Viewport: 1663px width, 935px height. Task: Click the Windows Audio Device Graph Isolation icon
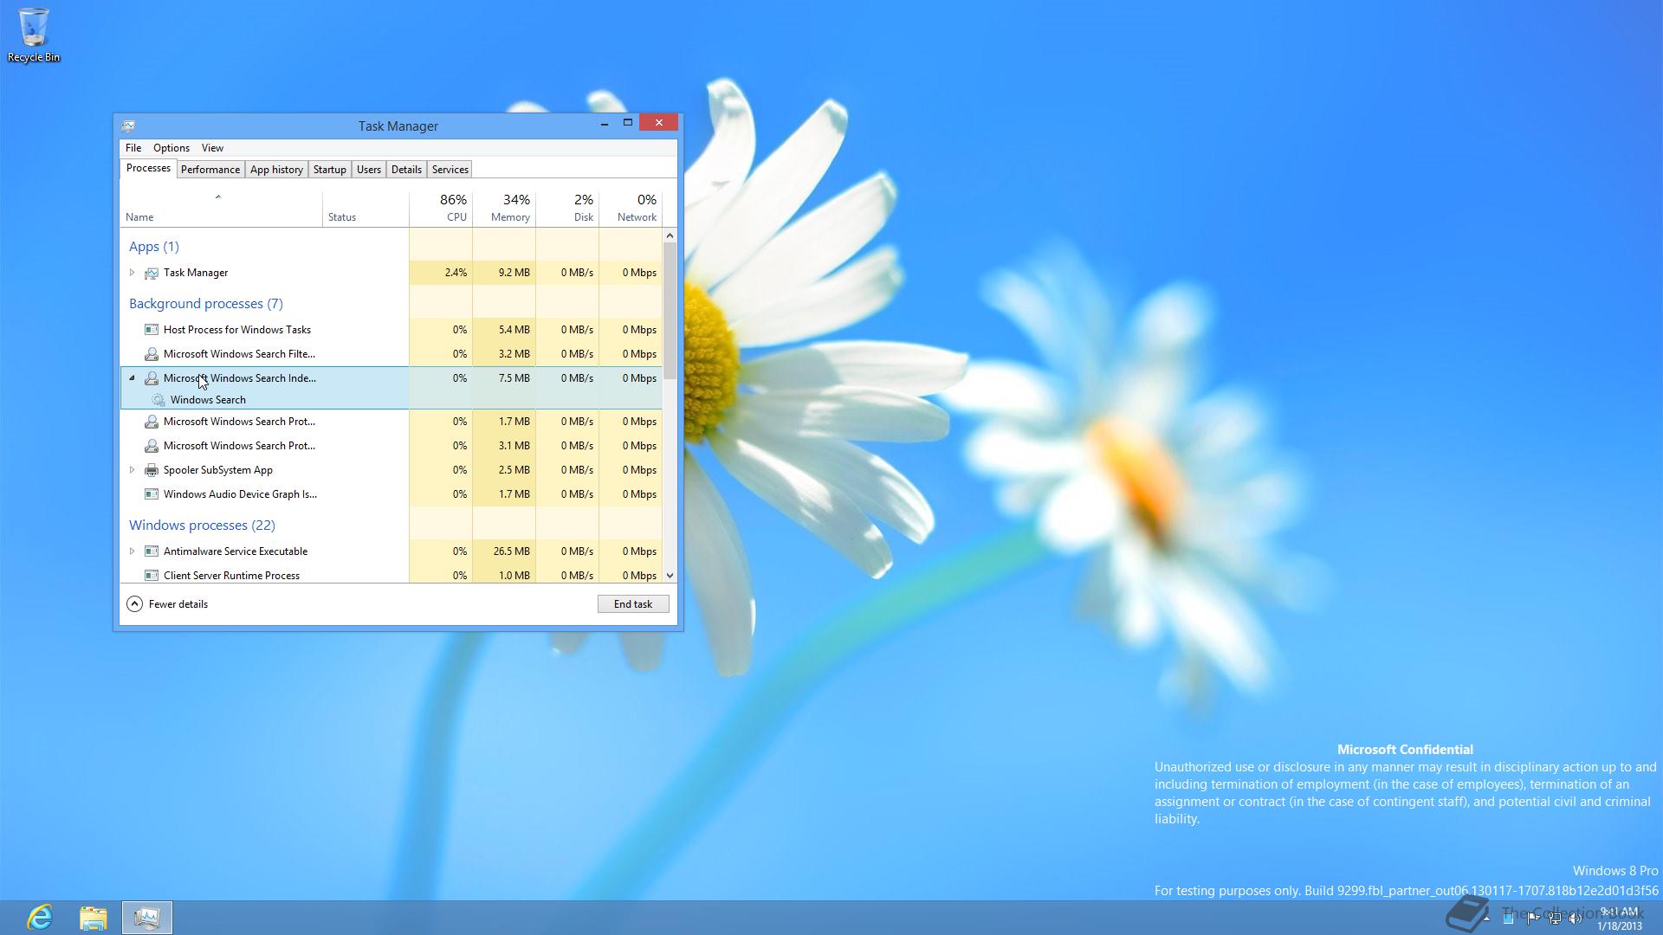pyautogui.click(x=152, y=494)
